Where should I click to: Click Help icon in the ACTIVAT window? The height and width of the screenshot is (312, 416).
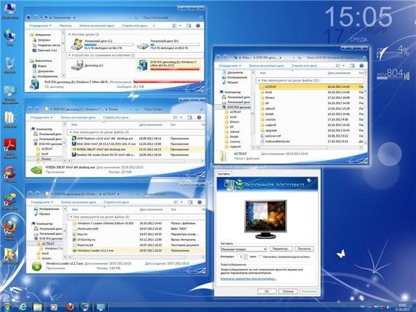[x=200, y=202]
